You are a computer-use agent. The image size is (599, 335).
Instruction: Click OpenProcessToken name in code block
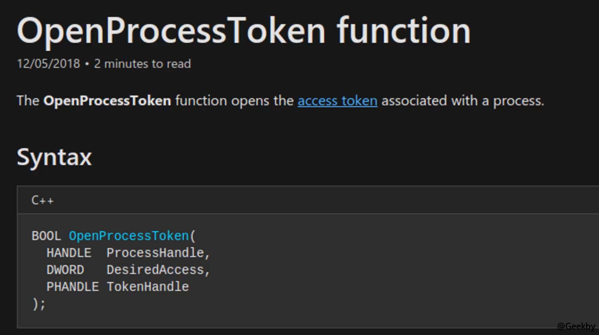click(129, 236)
